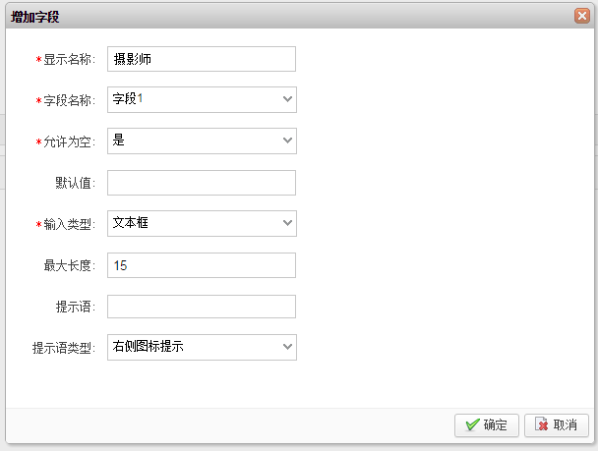Click the red cancel icon on 取消
Image resolution: width=598 pixels, height=451 pixels.
click(x=542, y=425)
